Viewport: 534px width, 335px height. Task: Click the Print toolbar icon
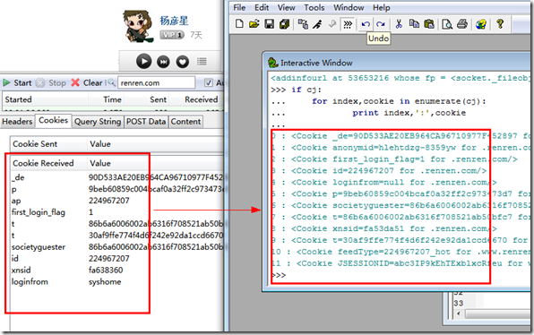(x=462, y=24)
